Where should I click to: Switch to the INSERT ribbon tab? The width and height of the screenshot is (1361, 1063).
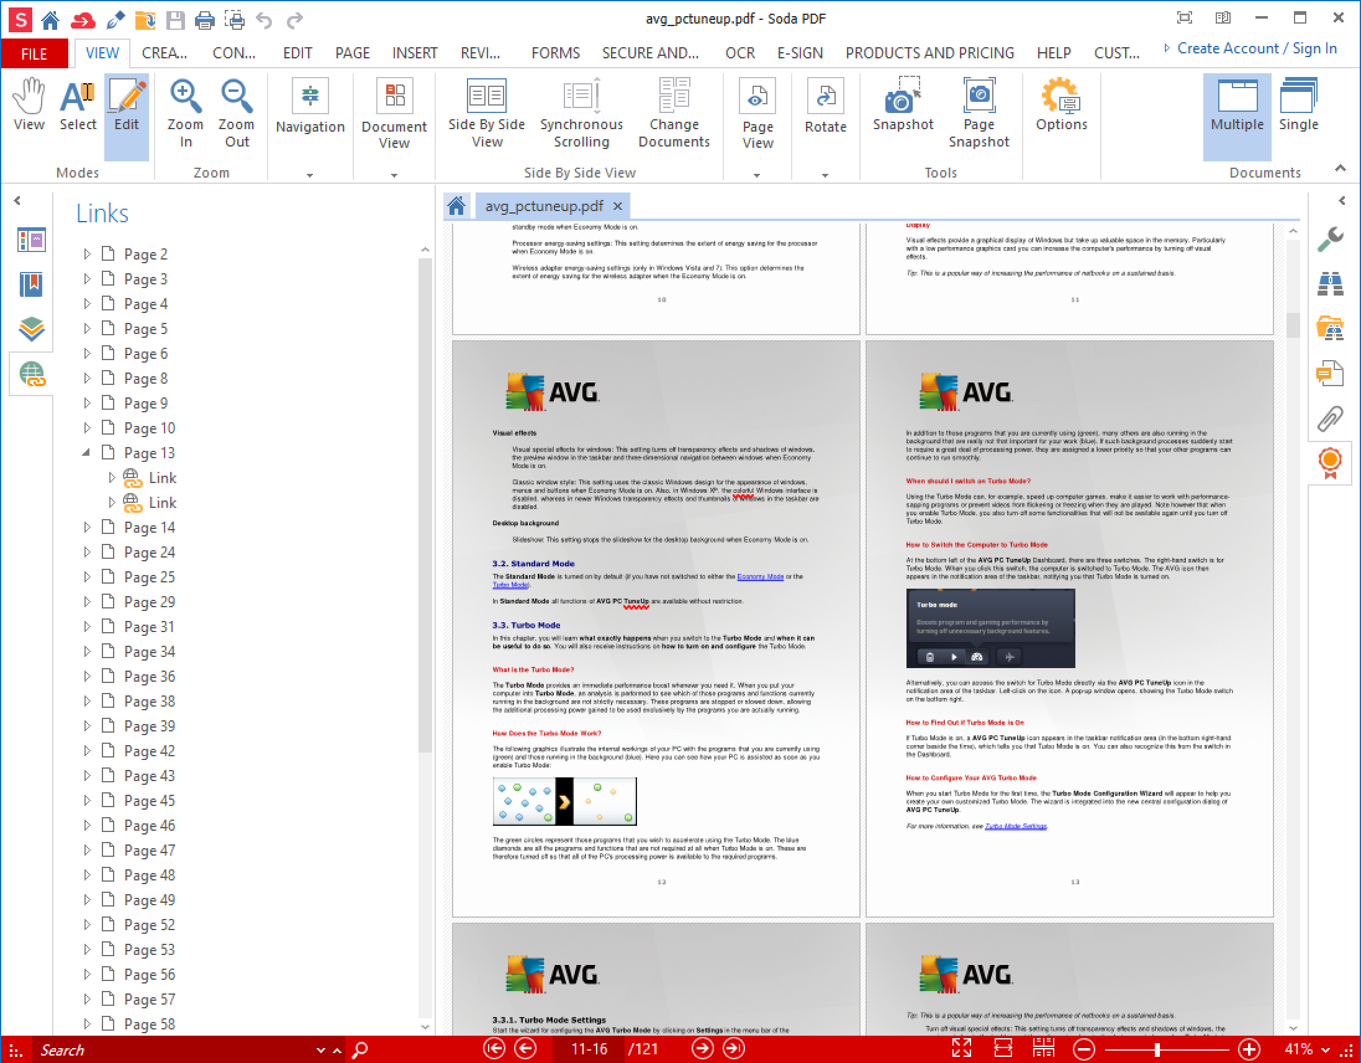(x=414, y=53)
